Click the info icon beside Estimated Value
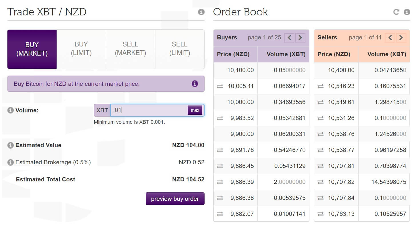 (10, 145)
